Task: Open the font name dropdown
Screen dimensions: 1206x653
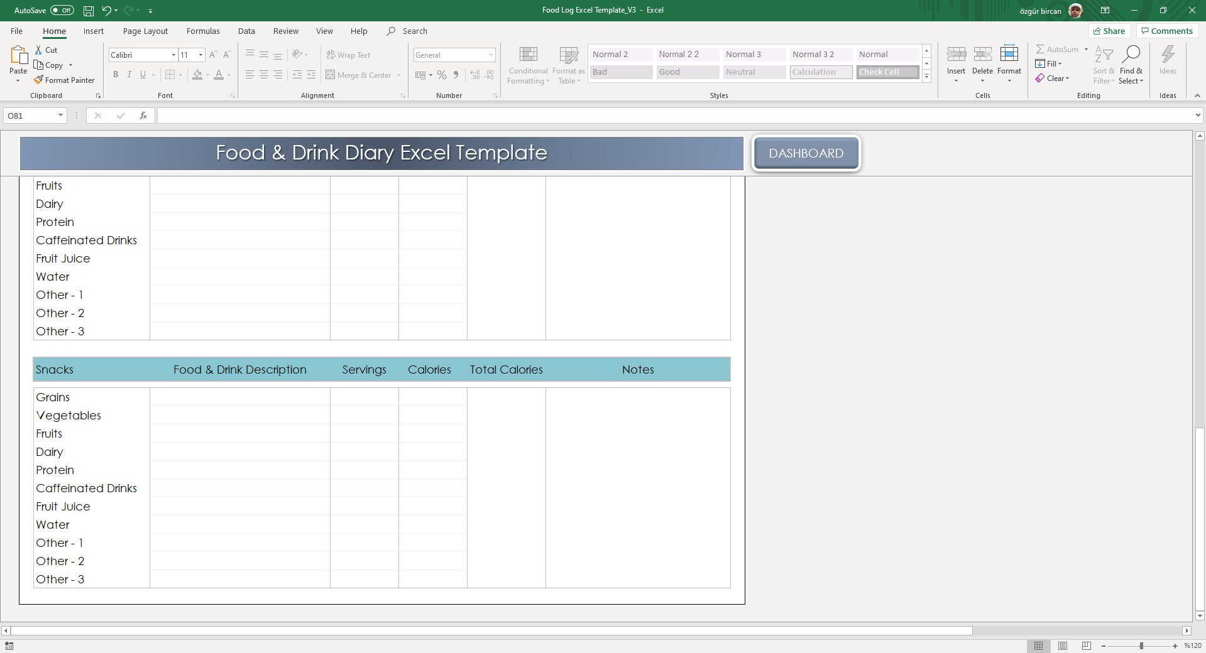Action: pyautogui.click(x=173, y=55)
